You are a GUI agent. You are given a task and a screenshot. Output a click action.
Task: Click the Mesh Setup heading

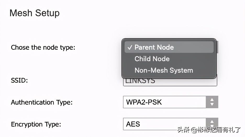click(x=35, y=13)
